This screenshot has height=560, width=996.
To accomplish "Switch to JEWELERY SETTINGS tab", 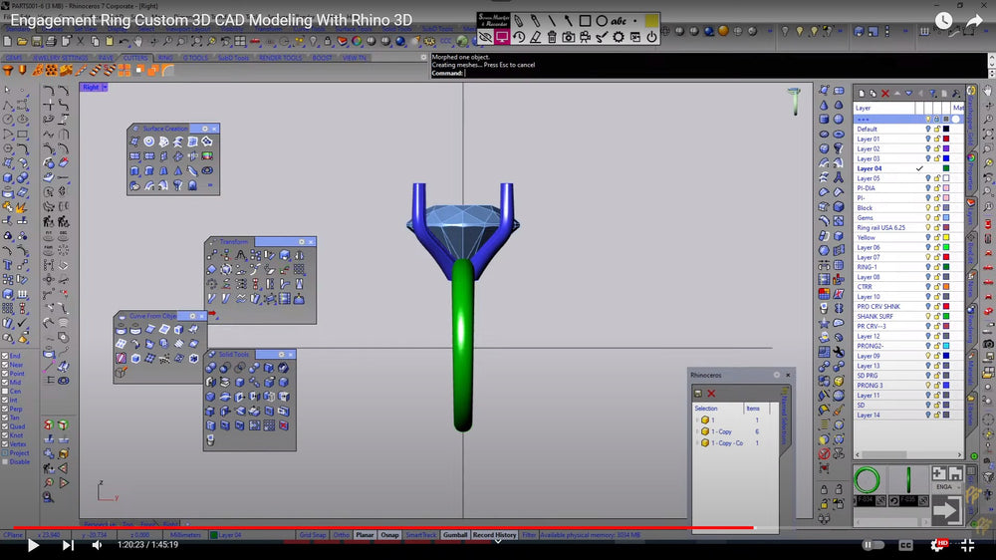I will (x=61, y=58).
